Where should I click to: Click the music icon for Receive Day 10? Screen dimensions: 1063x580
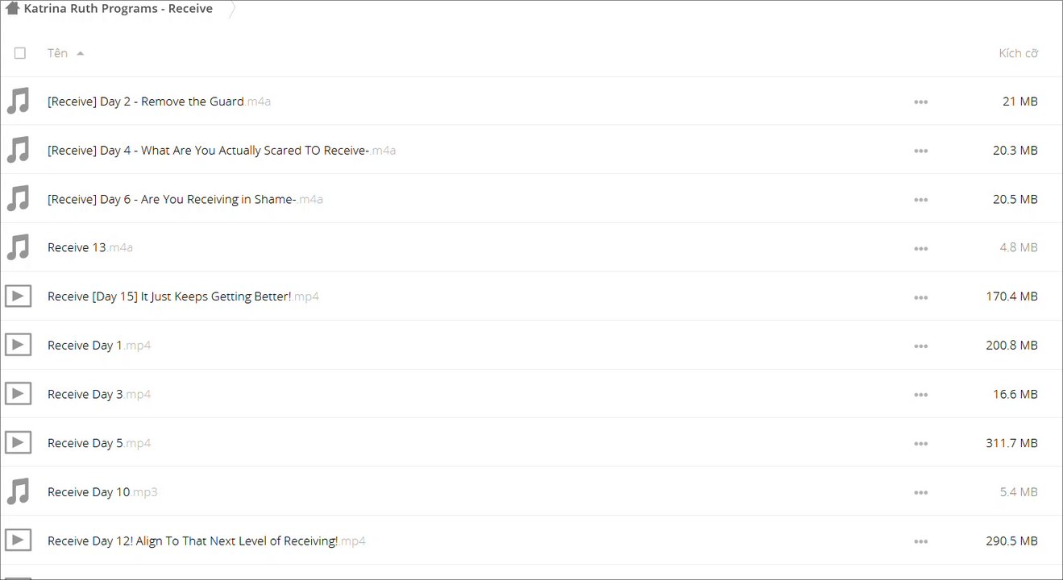18,491
